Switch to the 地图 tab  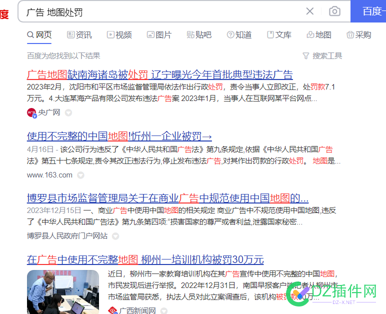[319, 34]
